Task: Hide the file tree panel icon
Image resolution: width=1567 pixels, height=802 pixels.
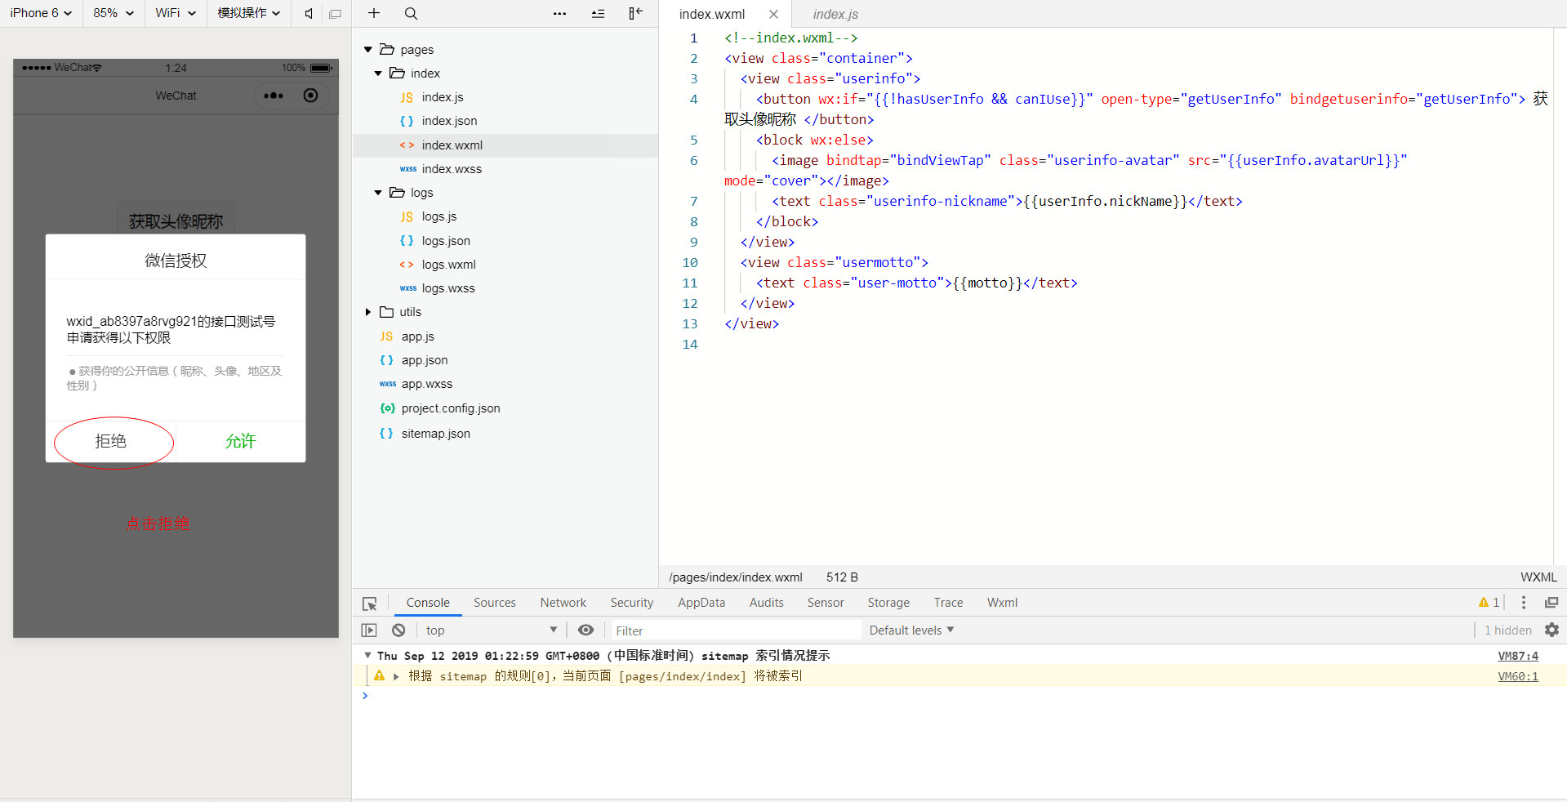Action: coord(636,13)
